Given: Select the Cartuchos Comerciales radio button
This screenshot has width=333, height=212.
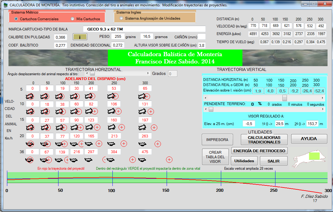Looking at the screenshot, I should [x=16, y=19].
